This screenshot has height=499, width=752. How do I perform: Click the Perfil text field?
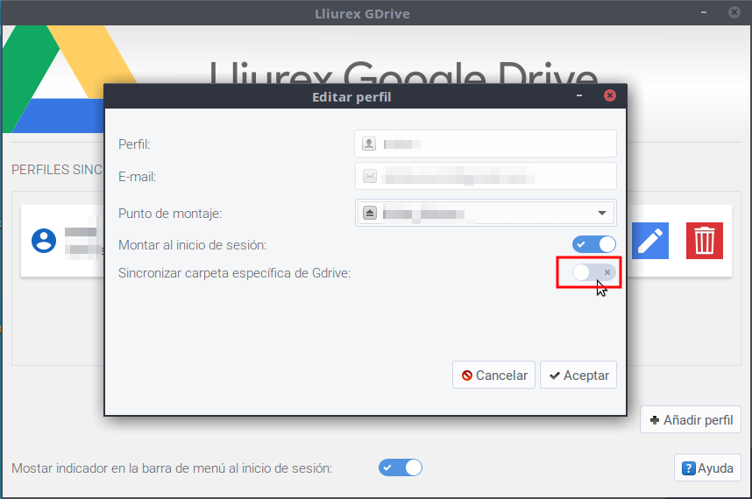(x=486, y=144)
